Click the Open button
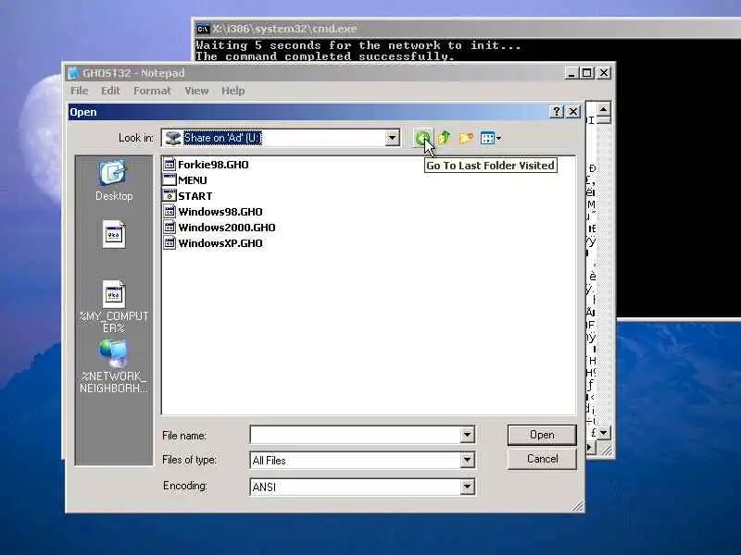Screen dimensions: 741x555 [x=542, y=435]
